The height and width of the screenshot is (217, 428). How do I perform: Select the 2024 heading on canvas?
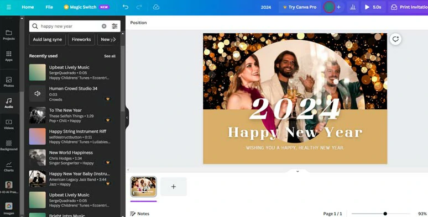tap(295, 108)
